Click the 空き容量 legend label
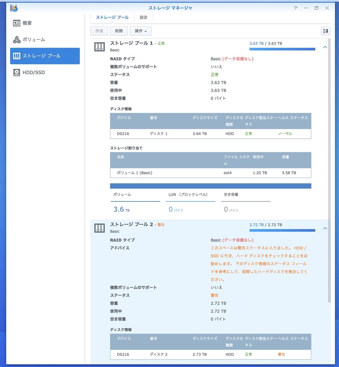 coord(231,195)
